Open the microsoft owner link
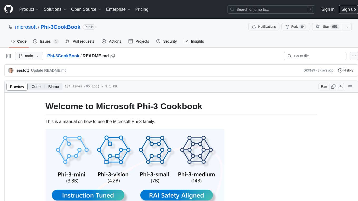 click(x=26, y=27)
